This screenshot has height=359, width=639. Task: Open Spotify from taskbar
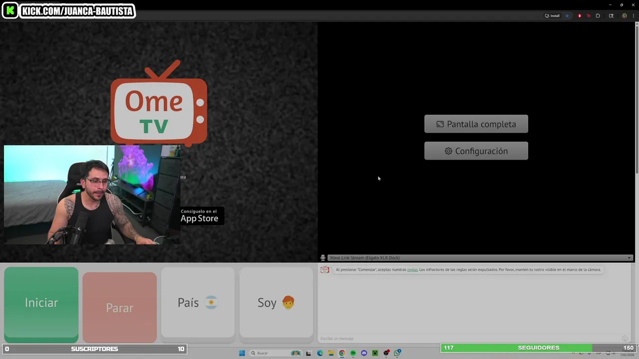pos(353,353)
